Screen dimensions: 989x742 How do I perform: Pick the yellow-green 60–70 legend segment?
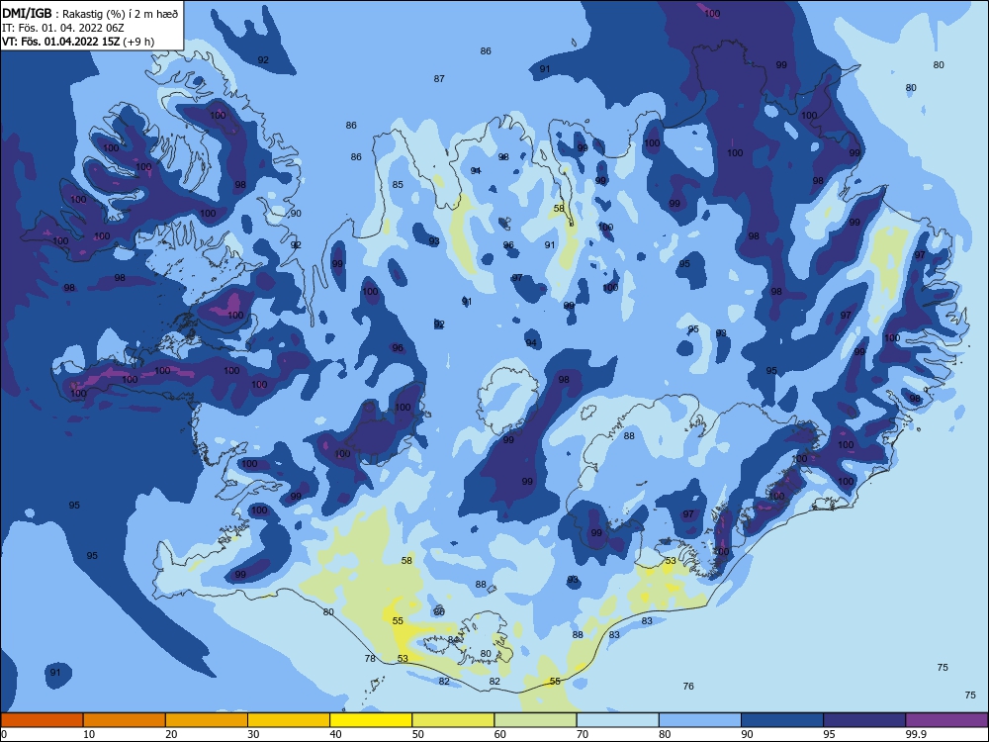pos(535,720)
